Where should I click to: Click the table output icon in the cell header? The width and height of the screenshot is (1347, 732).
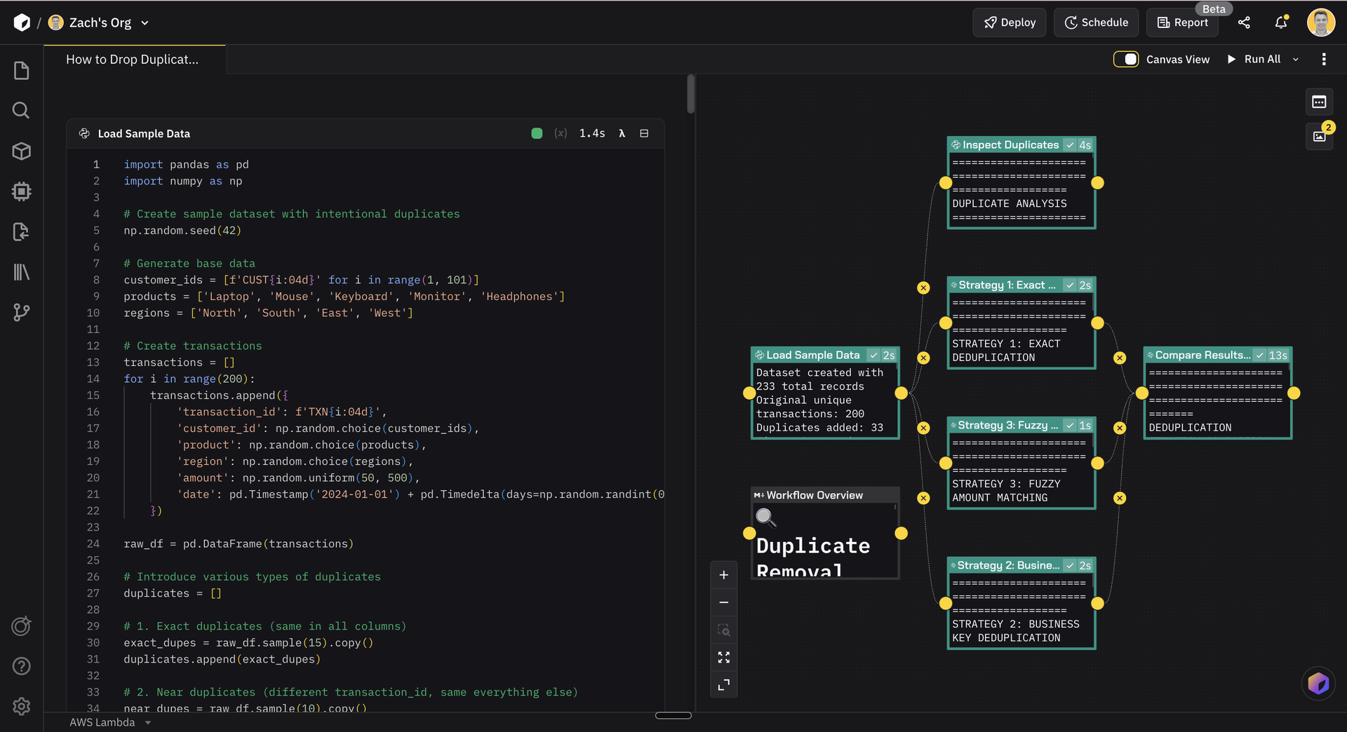(x=644, y=133)
